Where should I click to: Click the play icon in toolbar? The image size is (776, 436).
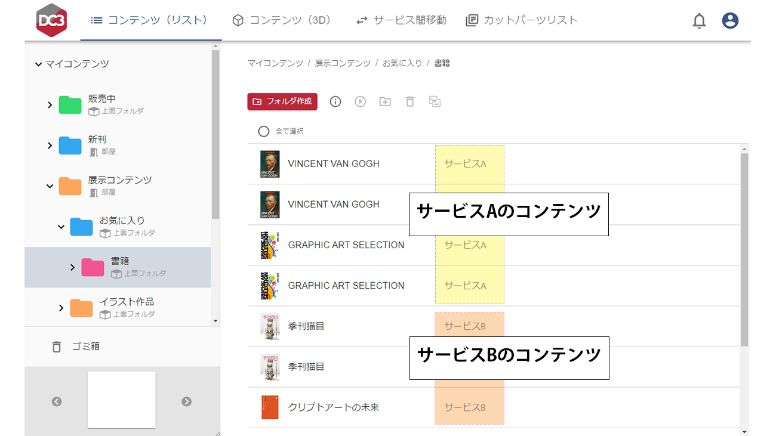(x=360, y=101)
